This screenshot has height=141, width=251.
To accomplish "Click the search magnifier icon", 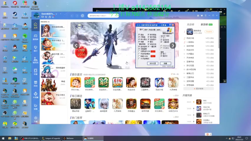I will coord(116,16).
